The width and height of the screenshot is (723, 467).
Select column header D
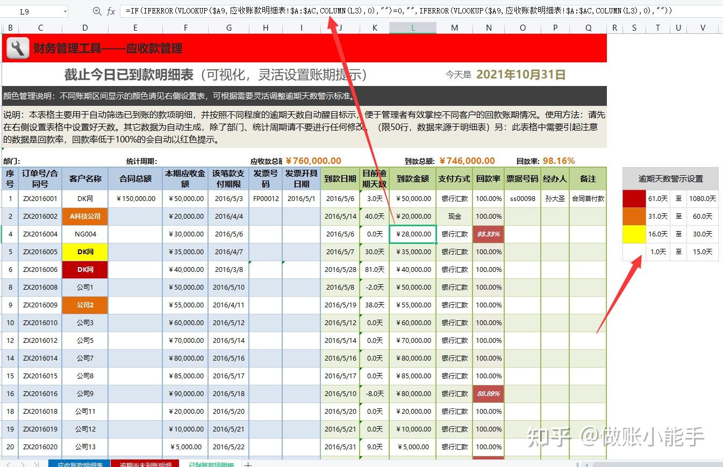pyautogui.click(x=85, y=28)
